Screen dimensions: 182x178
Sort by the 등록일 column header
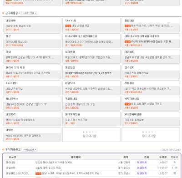[163, 157]
